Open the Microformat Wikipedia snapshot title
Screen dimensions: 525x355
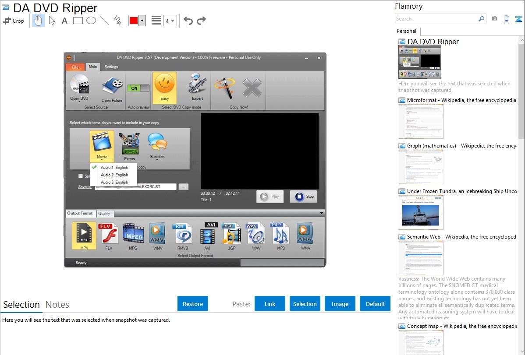click(461, 100)
